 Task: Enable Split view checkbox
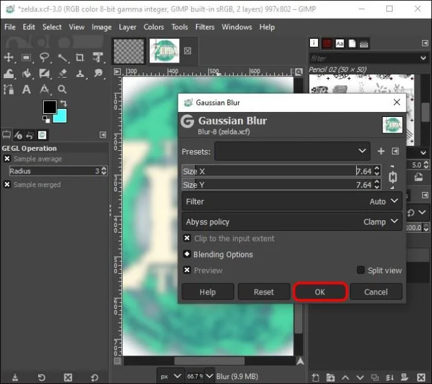tap(361, 270)
